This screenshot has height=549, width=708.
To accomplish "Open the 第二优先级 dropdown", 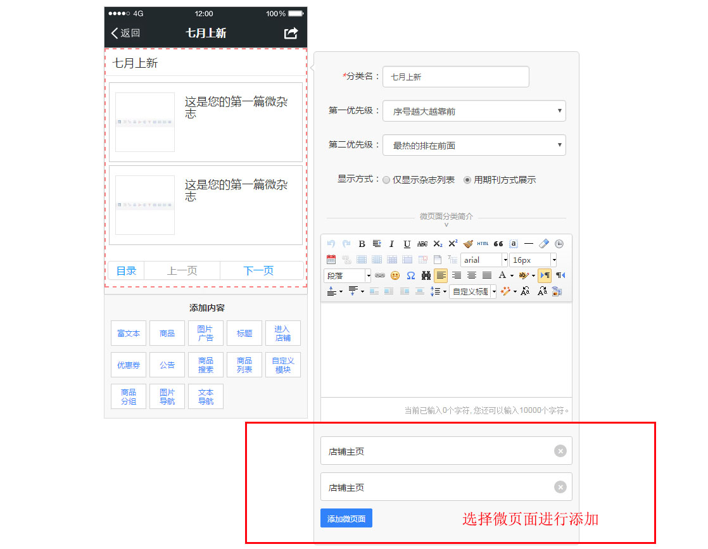I will coord(474,145).
